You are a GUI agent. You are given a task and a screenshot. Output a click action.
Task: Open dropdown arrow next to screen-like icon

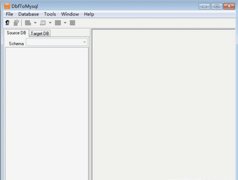tap(50, 23)
